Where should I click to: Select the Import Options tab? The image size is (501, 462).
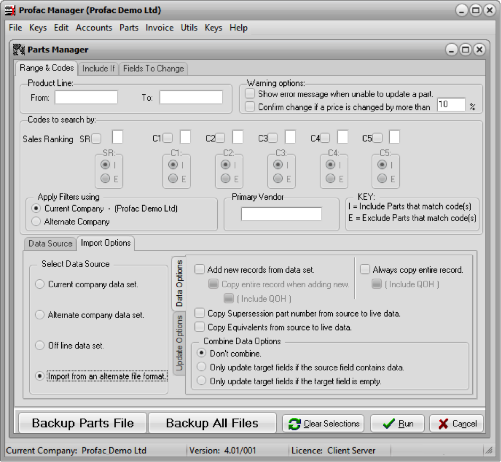106,243
